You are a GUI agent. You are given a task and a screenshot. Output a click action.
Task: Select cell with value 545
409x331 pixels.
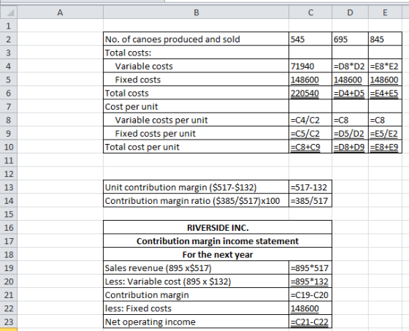(310, 39)
